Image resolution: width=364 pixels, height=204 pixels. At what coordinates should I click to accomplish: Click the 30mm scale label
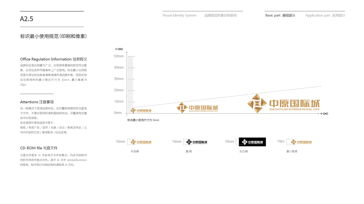(x=119, y=79)
